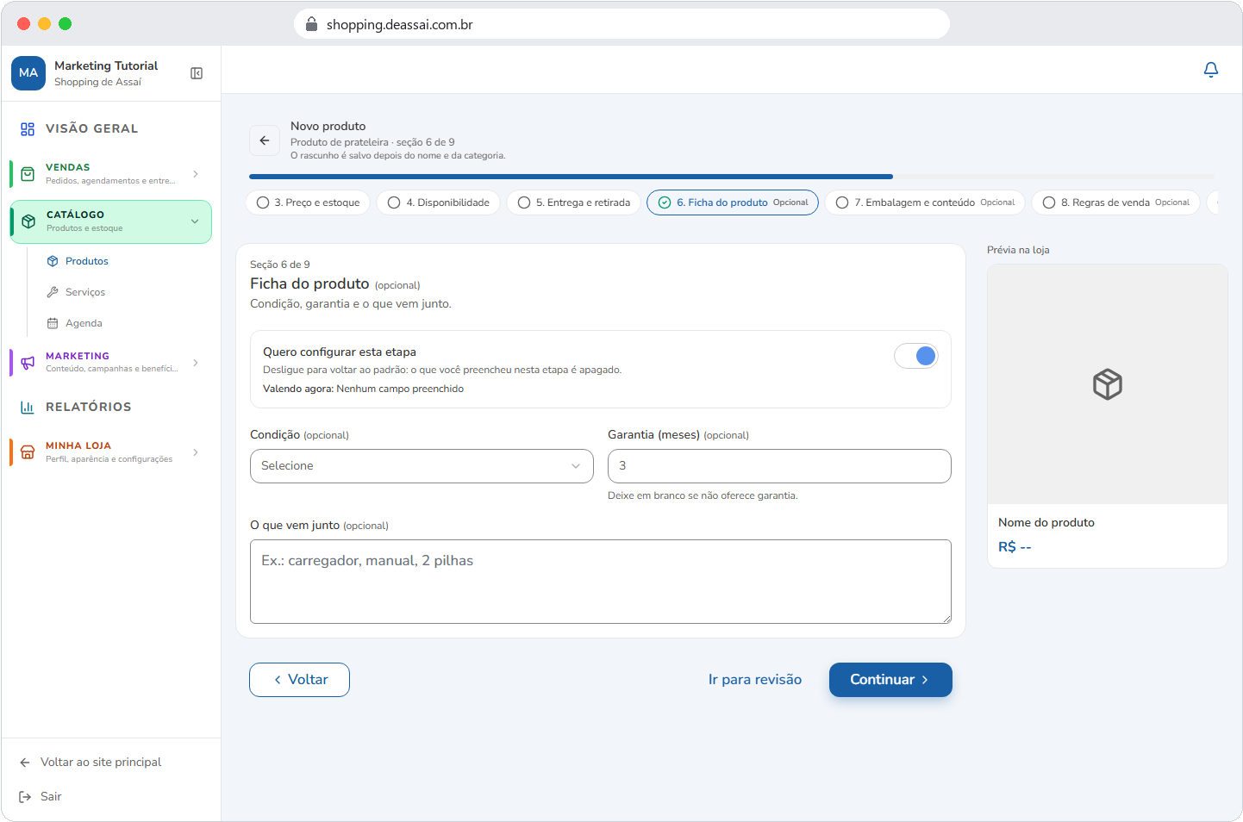Viewport: 1243px width, 822px height.
Task: Click the Visão Geral grid icon
Action: click(x=28, y=129)
